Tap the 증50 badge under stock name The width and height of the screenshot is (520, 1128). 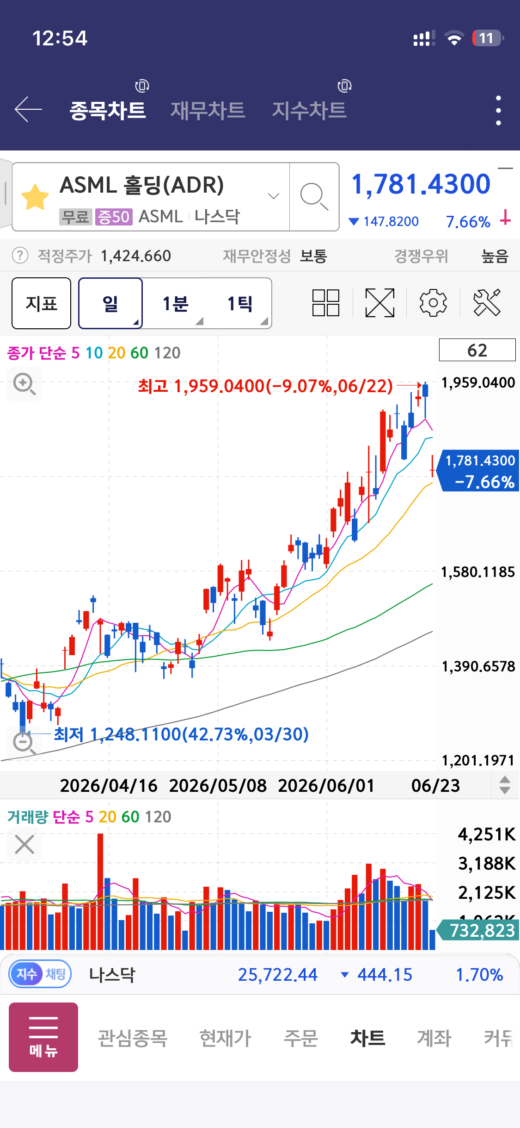coord(114,216)
